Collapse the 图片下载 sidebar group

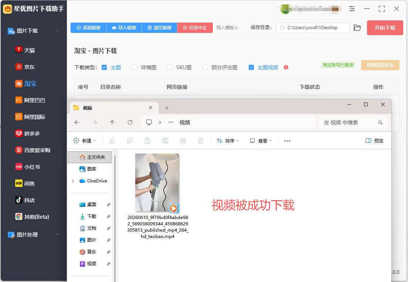click(57, 31)
